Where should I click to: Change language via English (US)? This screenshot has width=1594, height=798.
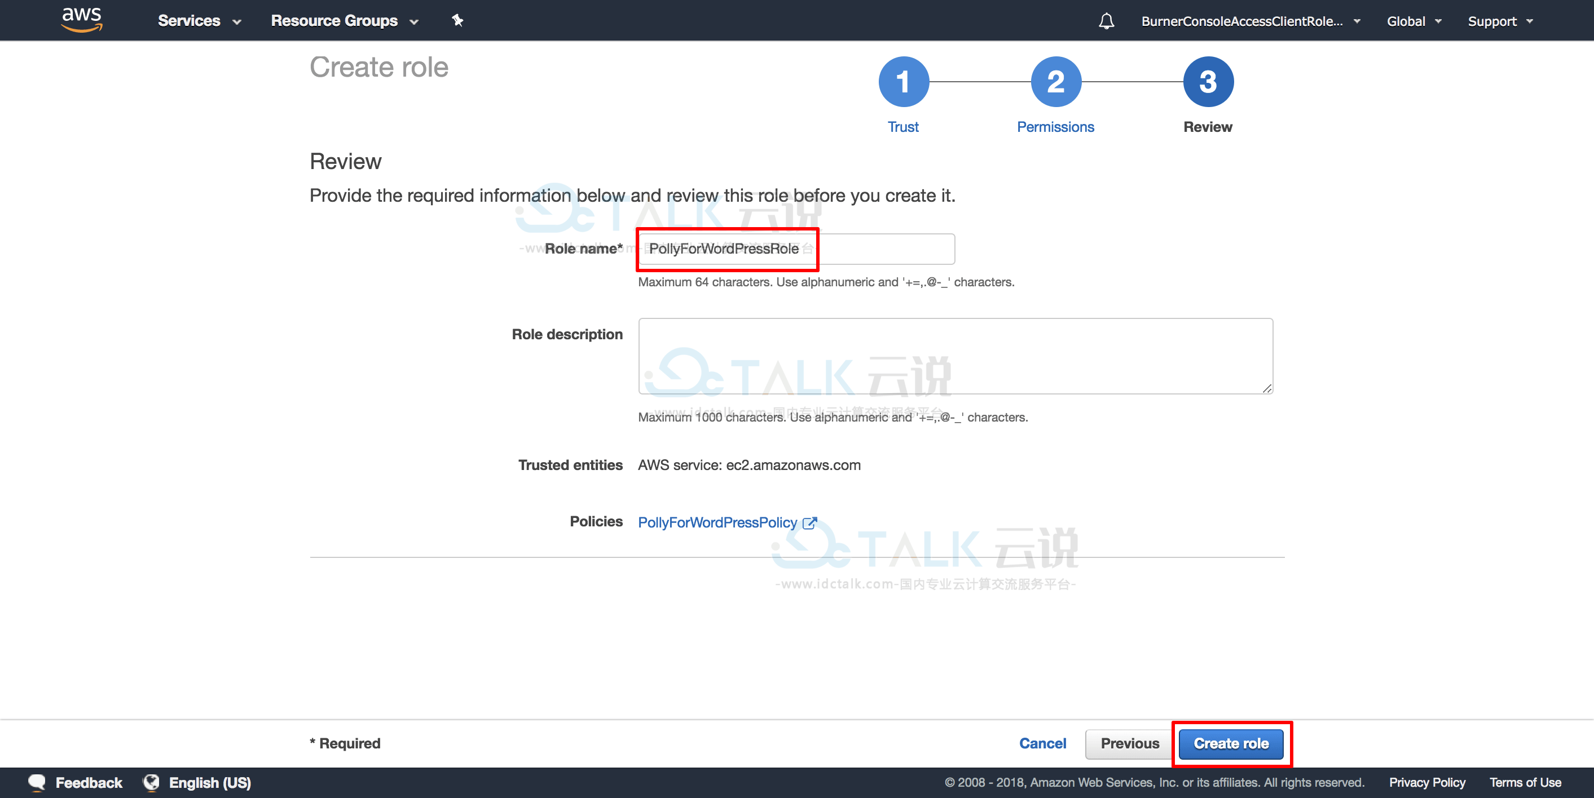pos(210,783)
